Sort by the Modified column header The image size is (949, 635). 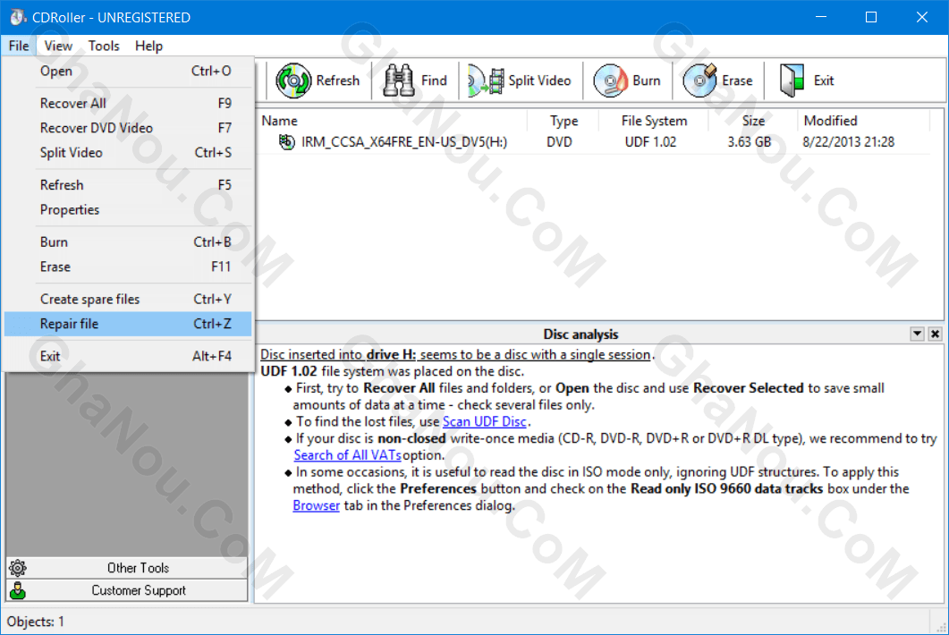pyautogui.click(x=864, y=121)
